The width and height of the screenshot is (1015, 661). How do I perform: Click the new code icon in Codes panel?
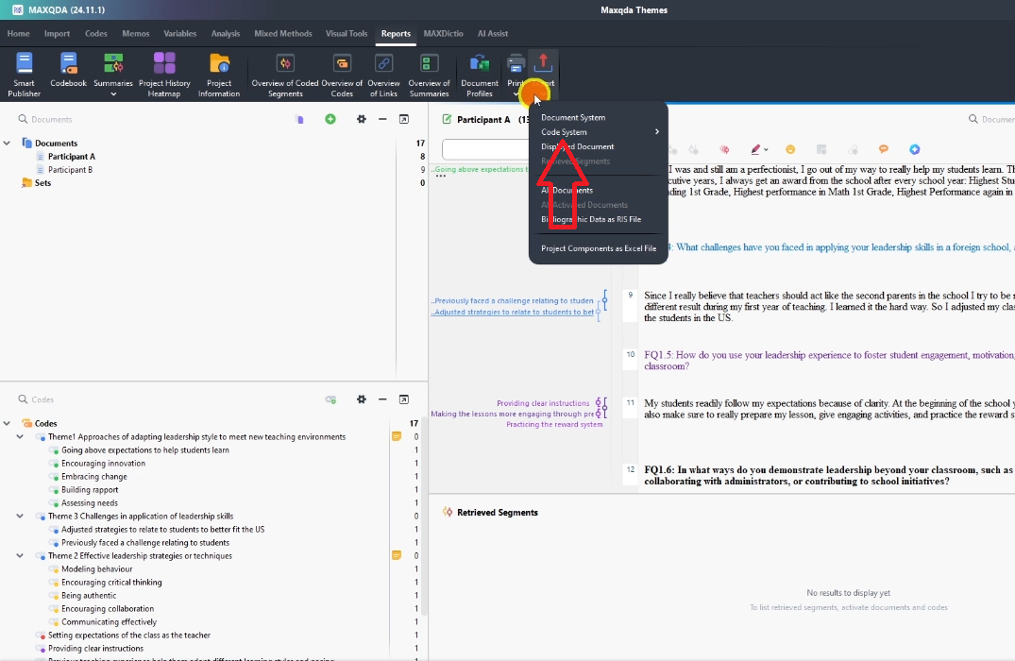pos(330,399)
